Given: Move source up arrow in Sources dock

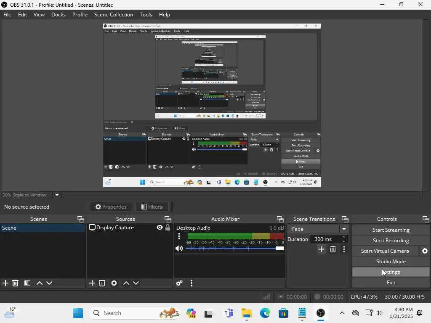Looking at the screenshot, I should 126,283.
